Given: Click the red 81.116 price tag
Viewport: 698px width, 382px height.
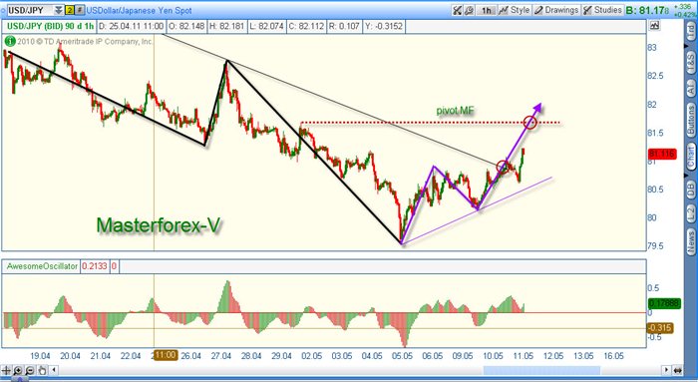Looking at the screenshot, I should click(662, 154).
